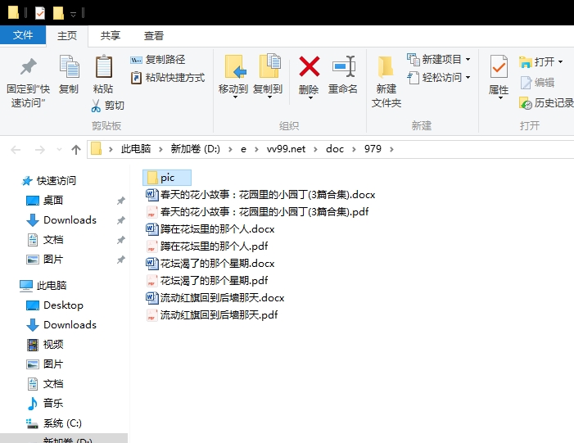Go up one folder level

(x=76, y=149)
